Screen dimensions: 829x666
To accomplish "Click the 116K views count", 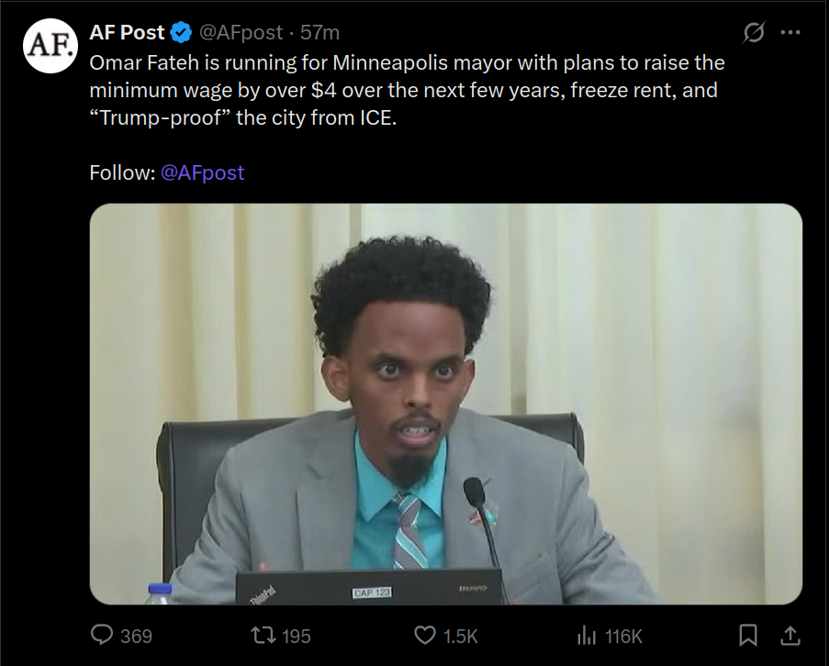I will (623, 636).
